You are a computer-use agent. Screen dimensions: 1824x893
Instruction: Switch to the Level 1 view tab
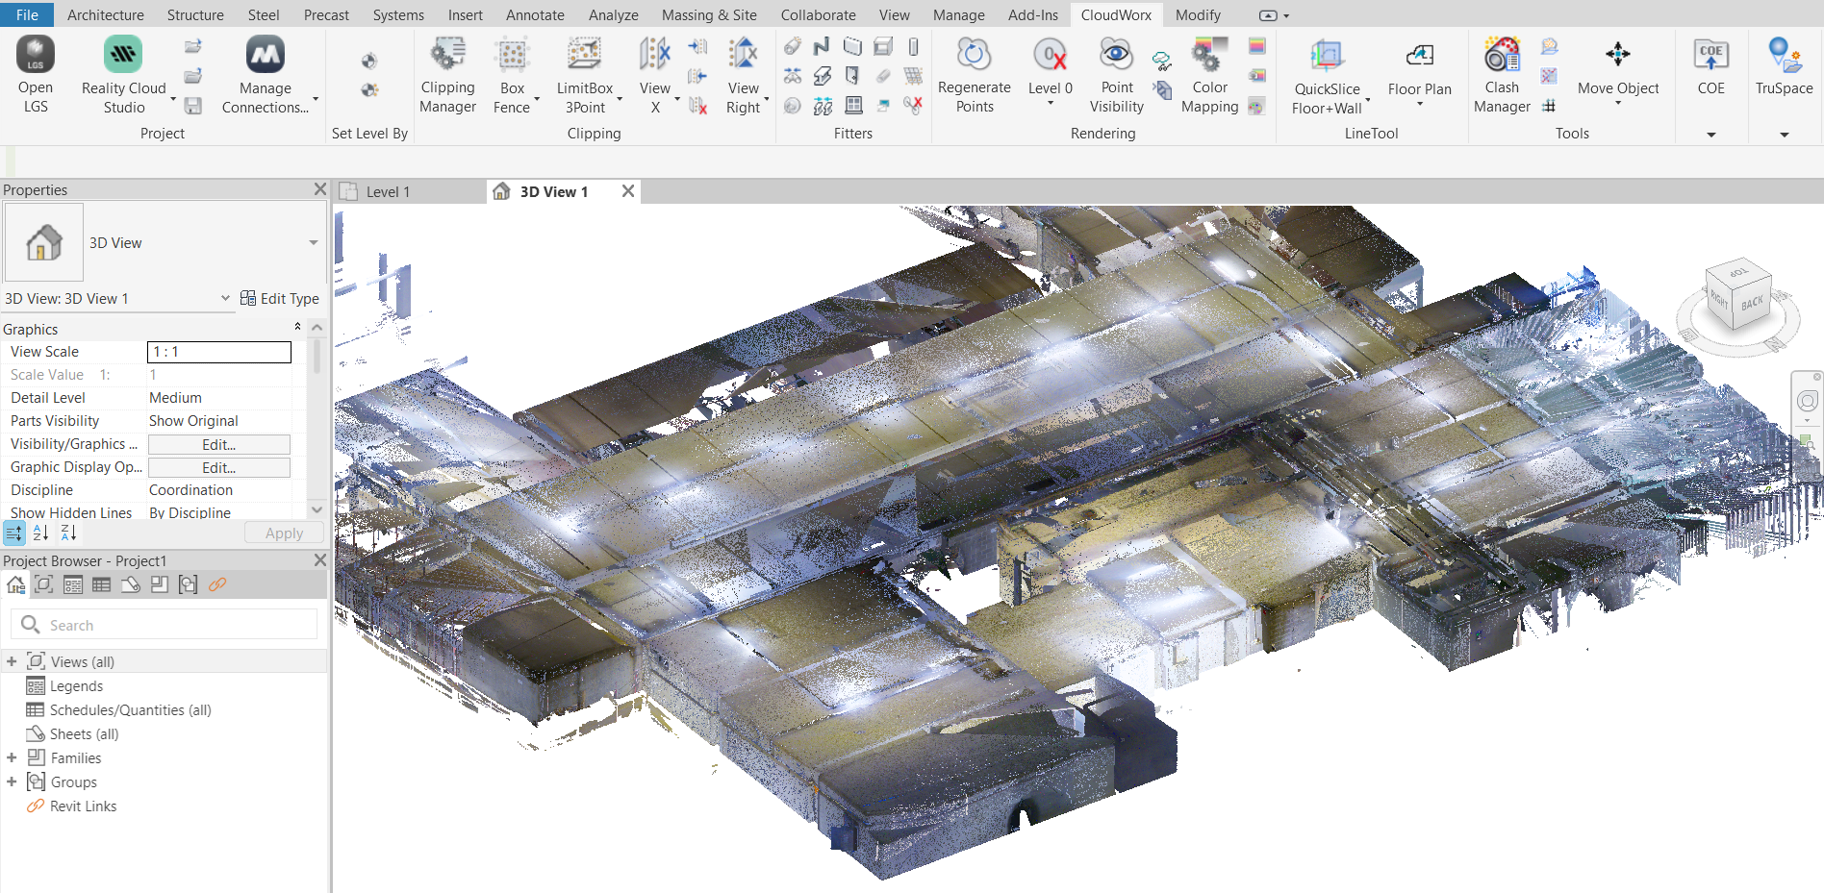click(388, 192)
